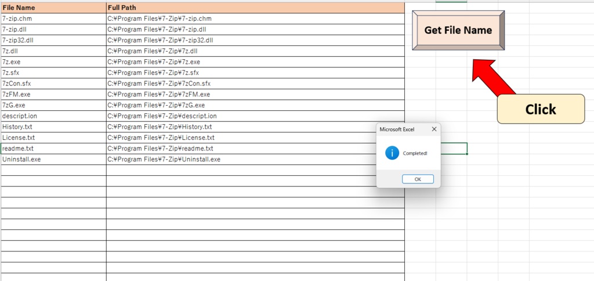Select the 7-zip32.dll file name cell
The height and width of the screenshot is (281, 594).
pos(54,40)
